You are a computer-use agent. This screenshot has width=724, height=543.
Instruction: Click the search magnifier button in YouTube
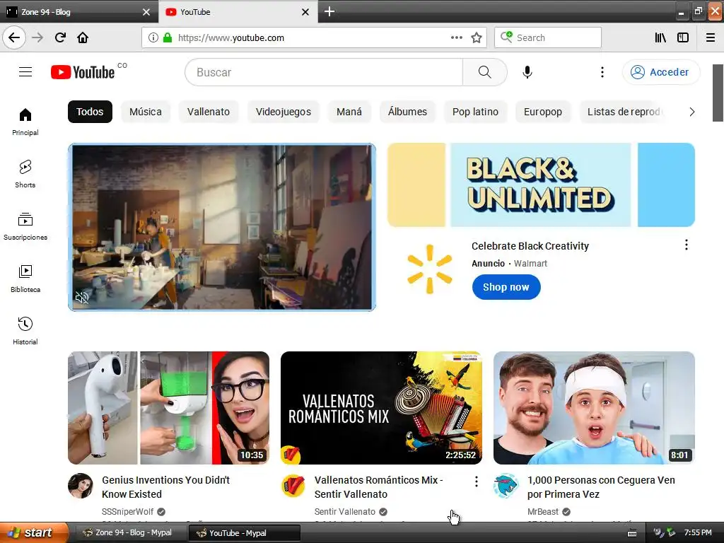coord(484,72)
